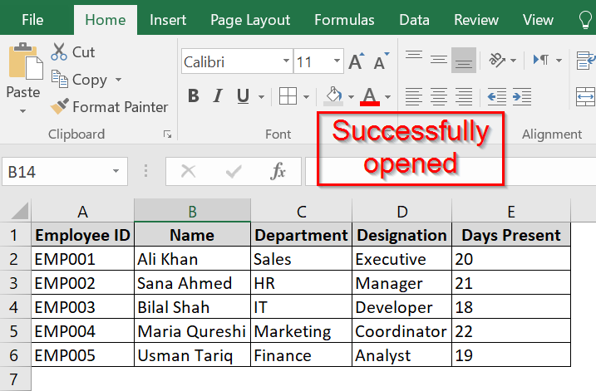Viewport: 596px width, 391px height.
Task: Toggle bottom alignment (currently active)
Action: 464,60
